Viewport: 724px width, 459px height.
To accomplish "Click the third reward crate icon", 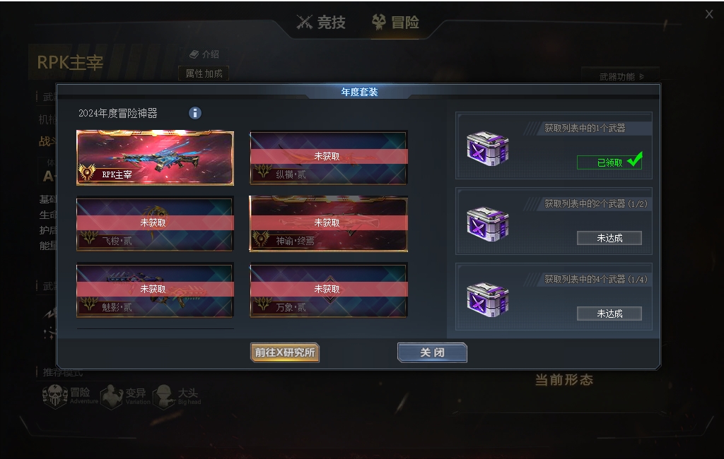I will (488, 300).
